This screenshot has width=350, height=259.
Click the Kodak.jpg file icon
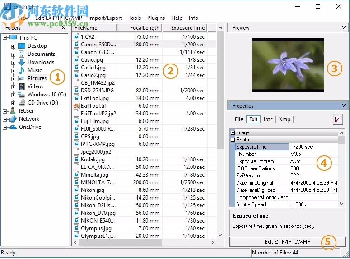point(76,159)
